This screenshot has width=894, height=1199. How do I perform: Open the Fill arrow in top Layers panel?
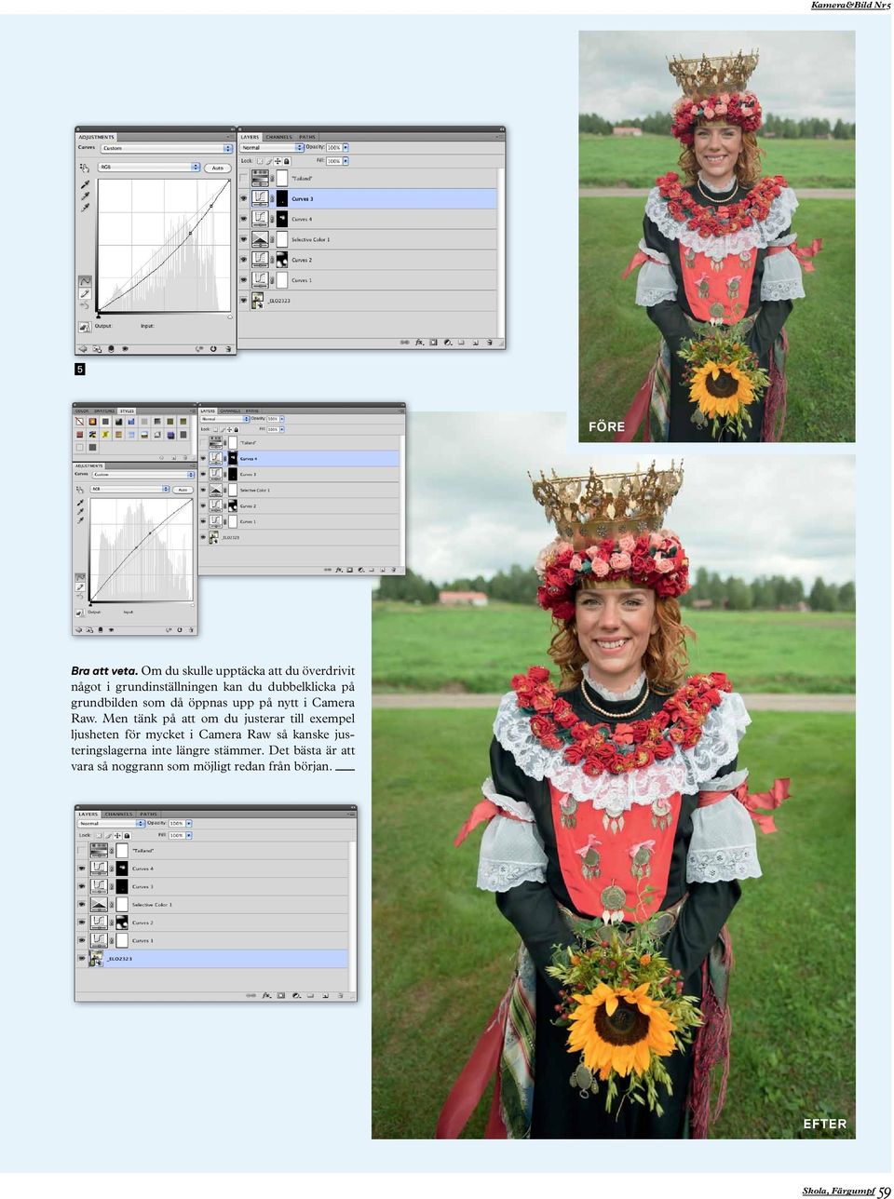pyautogui.click(x=345, y=161)
